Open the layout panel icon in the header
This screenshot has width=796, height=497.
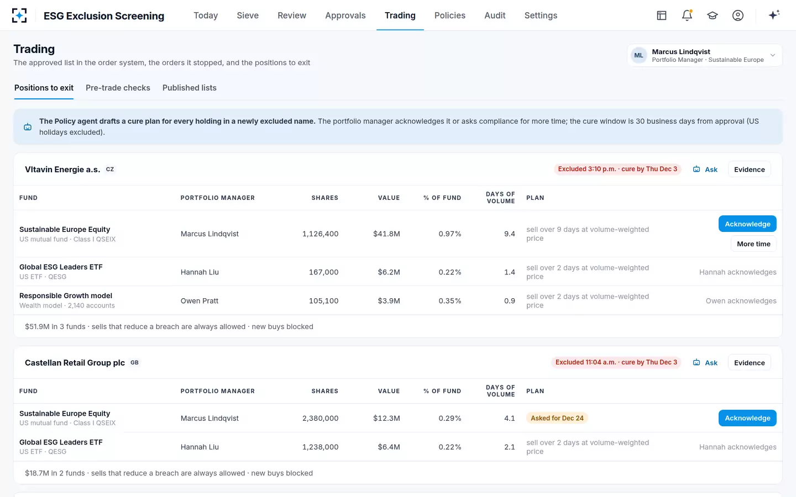[x=662, y=15]
